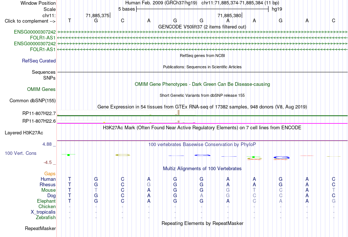Screen dimensions: 348x237
Task: Click the '100 Vert. Cons' track label
Action: pyautogui.click(x=21, y=153)
